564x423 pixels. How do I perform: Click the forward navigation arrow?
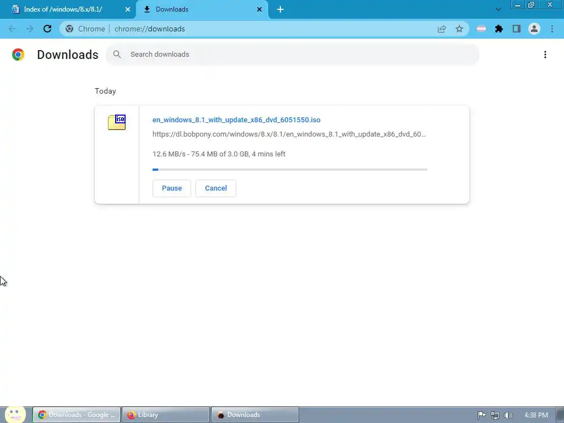30,29
